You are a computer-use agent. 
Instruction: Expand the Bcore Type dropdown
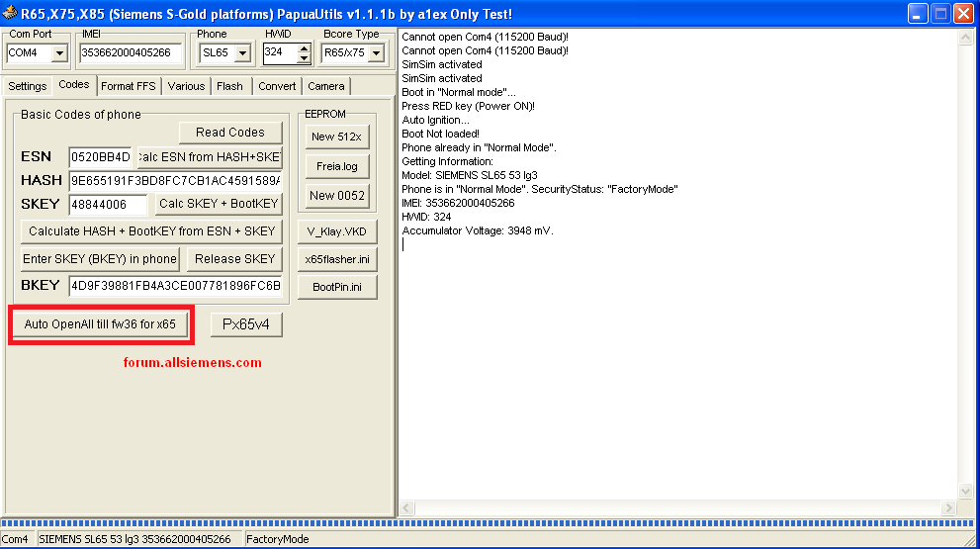coord(376,53)
